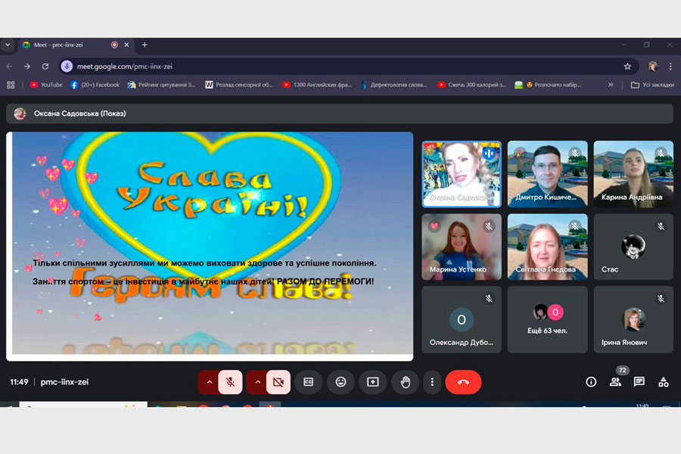Viewport: 681px width, 454px height.
Task: Reload the Meet page
Action: [45, 67]
